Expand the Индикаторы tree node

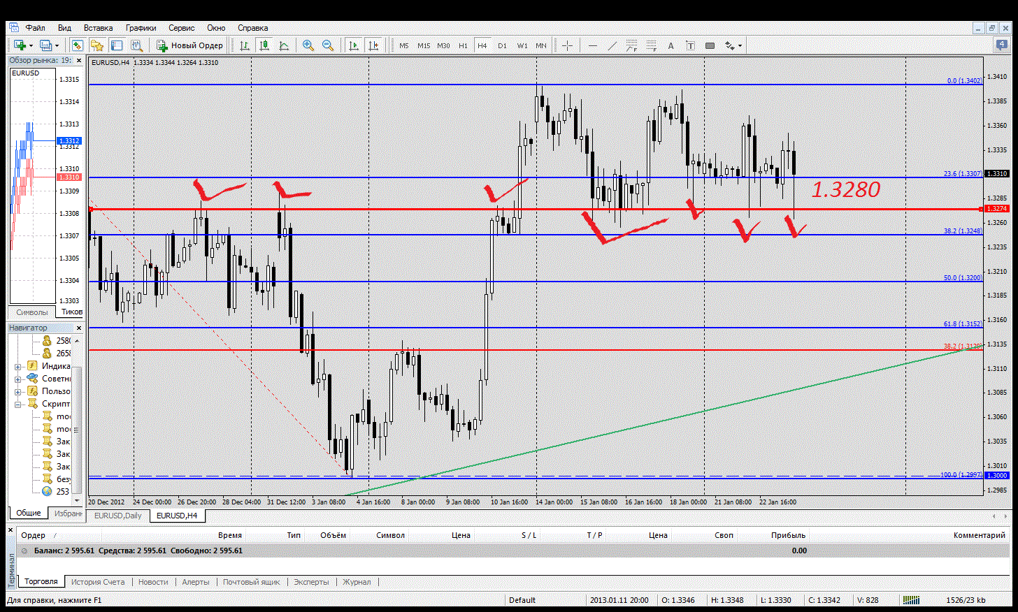[x=17, y=366]
